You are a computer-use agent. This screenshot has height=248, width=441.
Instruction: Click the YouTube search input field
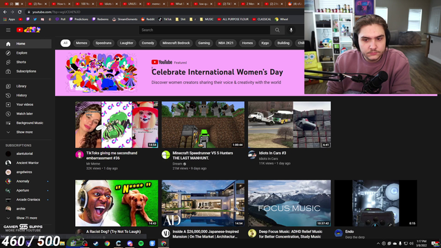[x=205, y=30]
